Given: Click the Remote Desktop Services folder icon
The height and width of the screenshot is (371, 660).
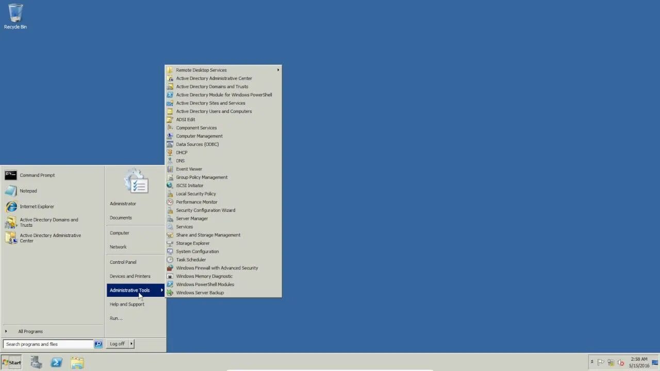Looking at the screenshot, I should 170,70.
